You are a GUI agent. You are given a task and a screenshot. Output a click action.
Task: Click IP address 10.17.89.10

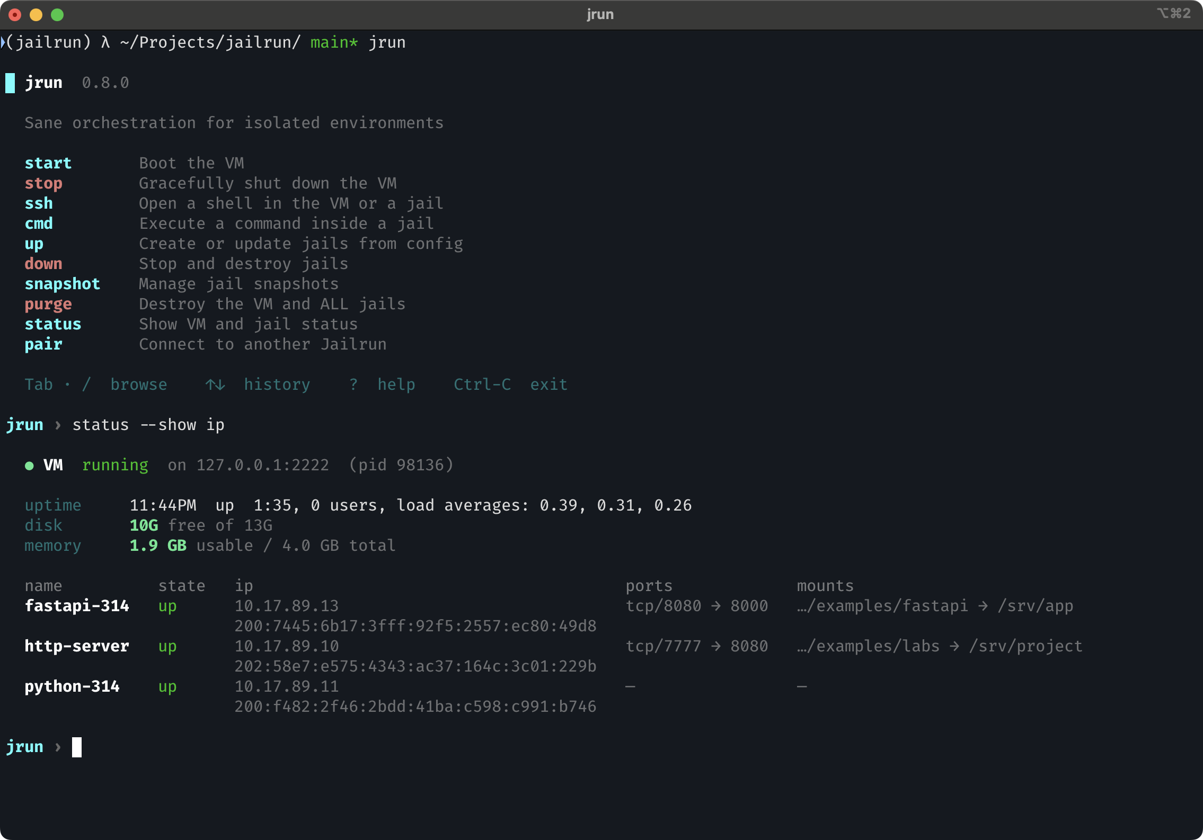287,646
